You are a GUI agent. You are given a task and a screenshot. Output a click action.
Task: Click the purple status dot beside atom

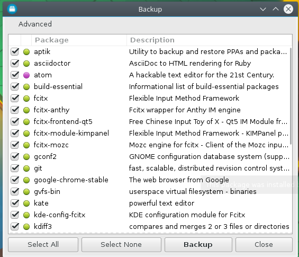point(26,75)
